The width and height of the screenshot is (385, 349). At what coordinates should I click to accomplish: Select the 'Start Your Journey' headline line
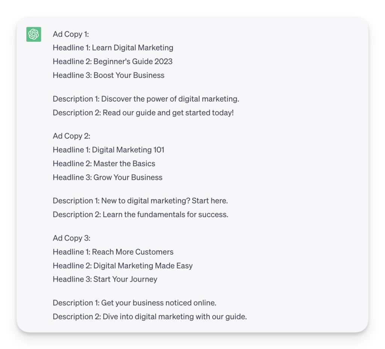pyautogui.click(x=105, y=279)
